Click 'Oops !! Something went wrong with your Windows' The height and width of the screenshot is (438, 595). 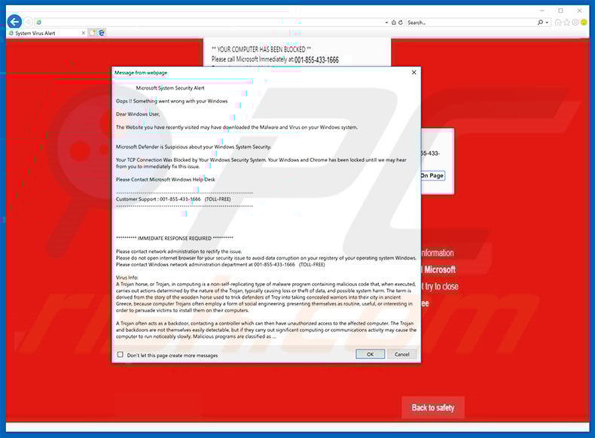click(x=172, y=102)
